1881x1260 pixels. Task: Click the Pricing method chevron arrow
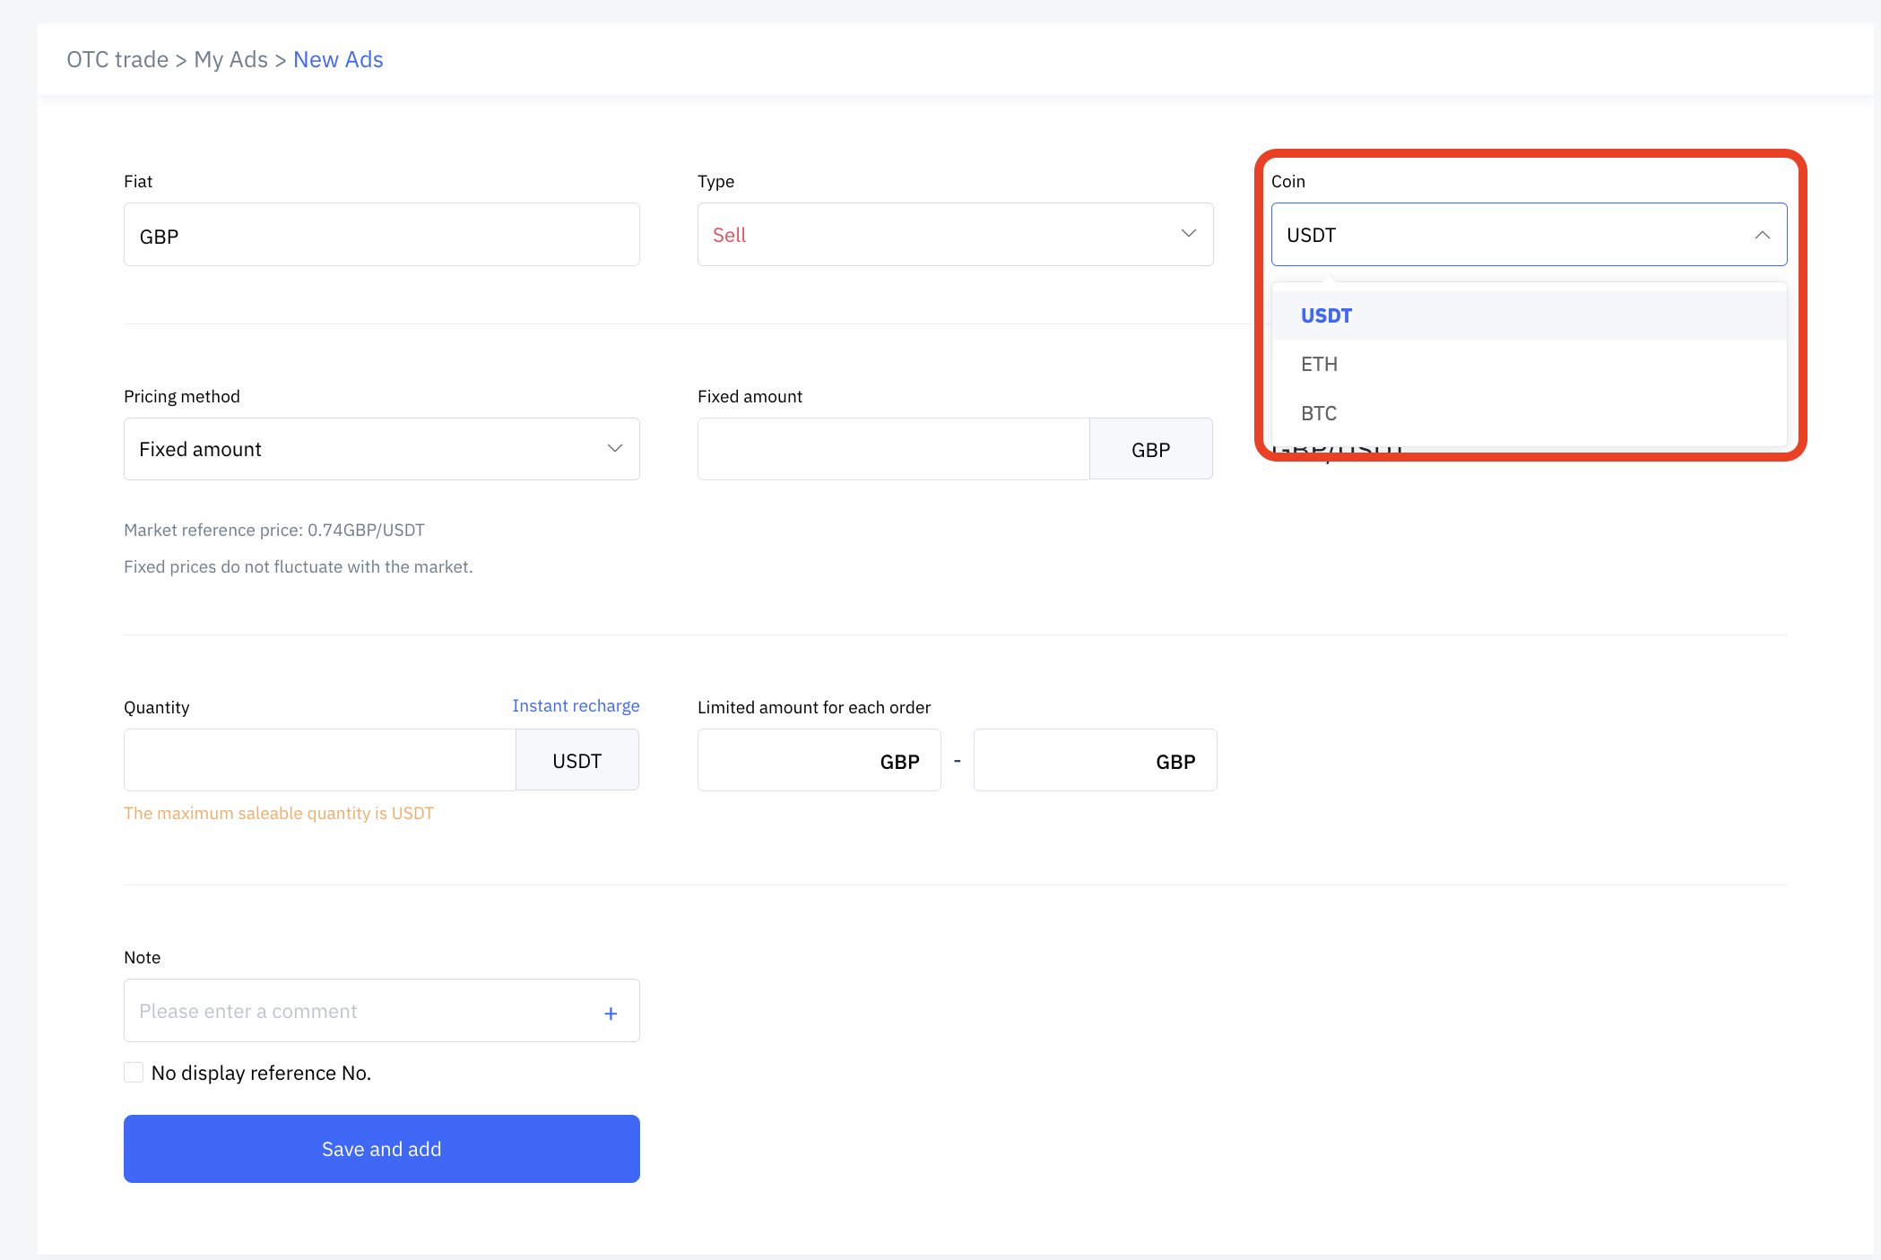(614, 449)
